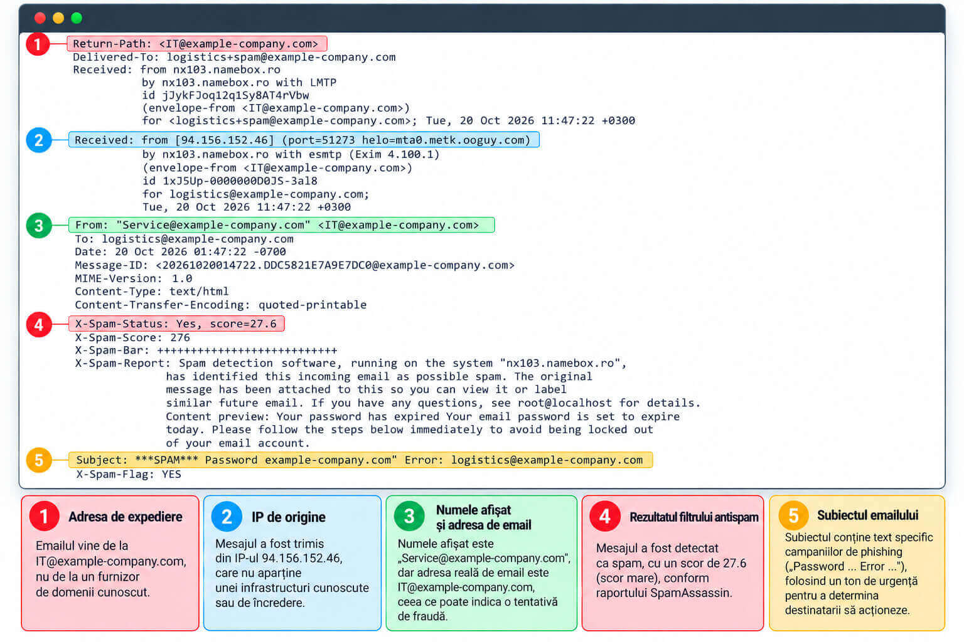Click the "by nx103.namebox.ro with LMTP" line
Viewport: 964px width, 642px height.
[x=239, y=82]
